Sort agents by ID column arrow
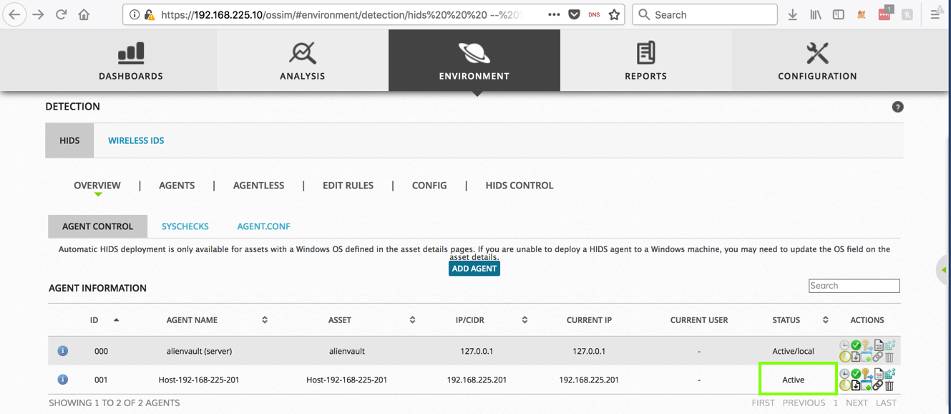Viewport: 951px width, 414px height. [117, 320]
